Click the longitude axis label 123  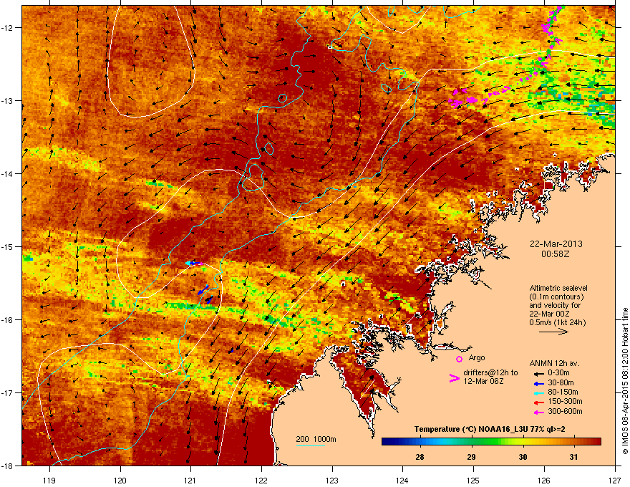(x=332, y=480)
